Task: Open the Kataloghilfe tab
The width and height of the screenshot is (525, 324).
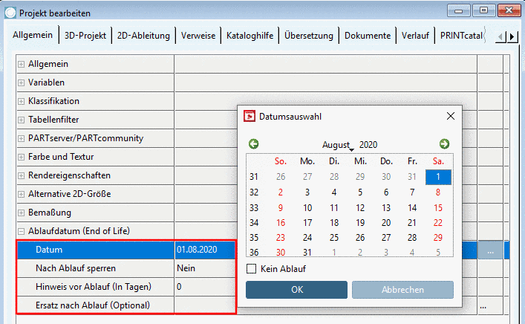Action: [x=250, y=36]
